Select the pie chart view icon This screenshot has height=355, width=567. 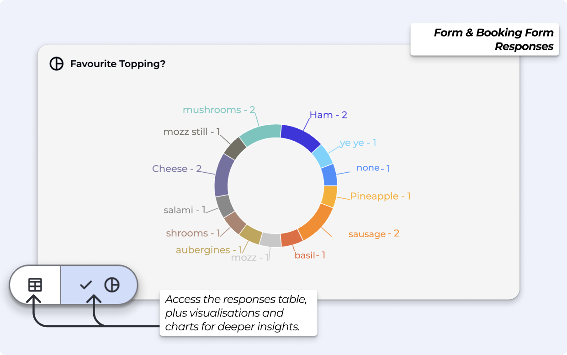(x=112, y=285)
